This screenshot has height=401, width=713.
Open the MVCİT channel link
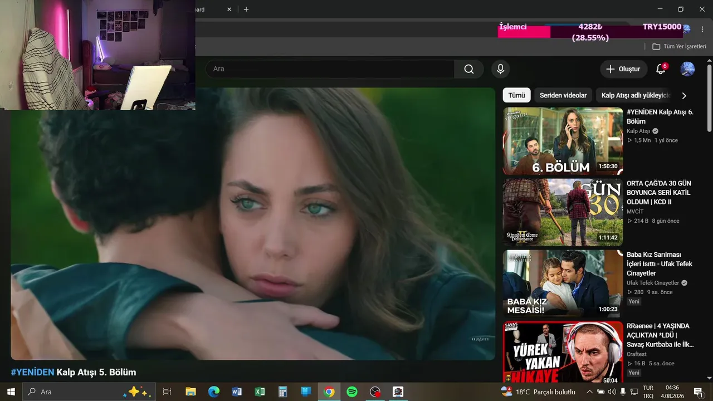pyautogui.click(x=635, y=211)
